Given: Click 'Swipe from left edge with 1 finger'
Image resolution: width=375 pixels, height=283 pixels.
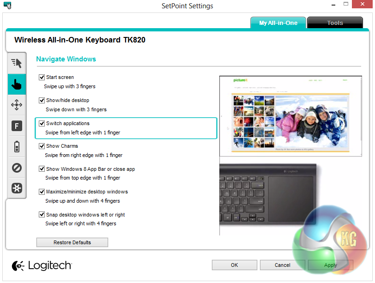Looking at the screenshot, I should [83, 132].
